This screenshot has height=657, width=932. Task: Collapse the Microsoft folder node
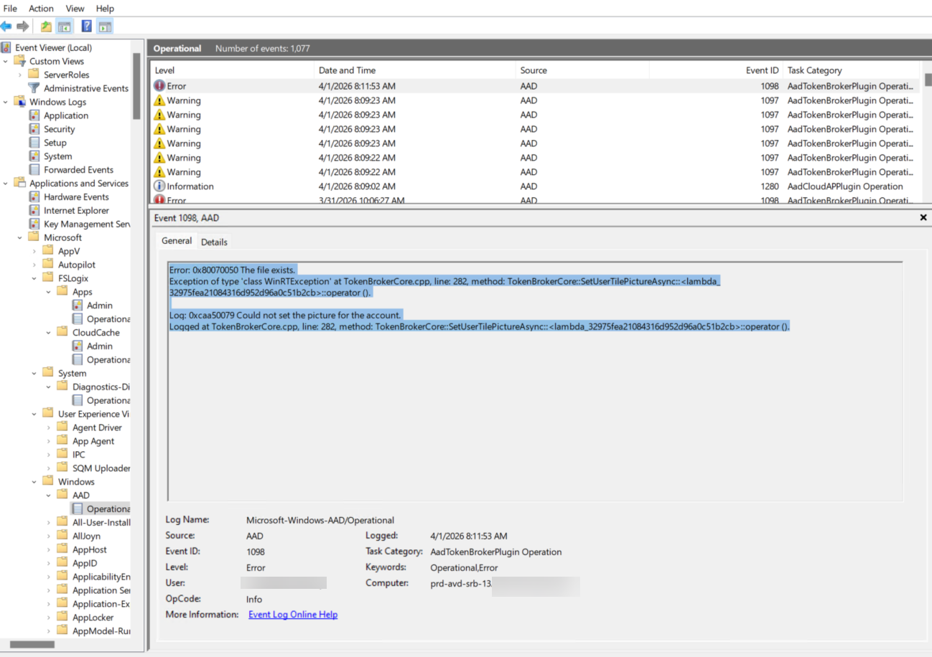tap(21, 237)
